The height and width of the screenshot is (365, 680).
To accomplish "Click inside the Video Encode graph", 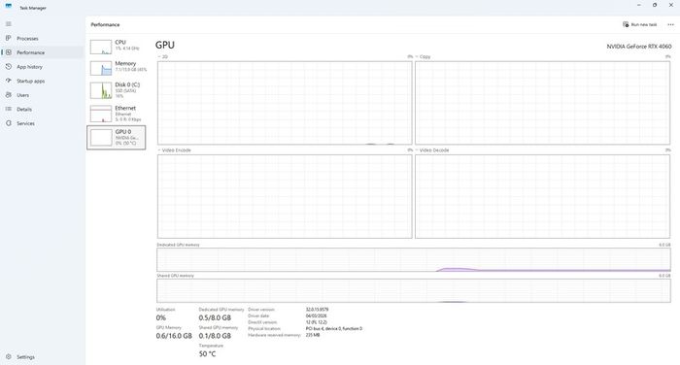I will (x=285, y=196).
